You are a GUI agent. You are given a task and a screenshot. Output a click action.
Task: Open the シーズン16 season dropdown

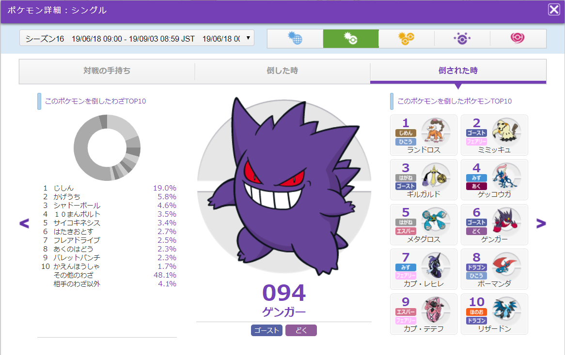point(137,38)
